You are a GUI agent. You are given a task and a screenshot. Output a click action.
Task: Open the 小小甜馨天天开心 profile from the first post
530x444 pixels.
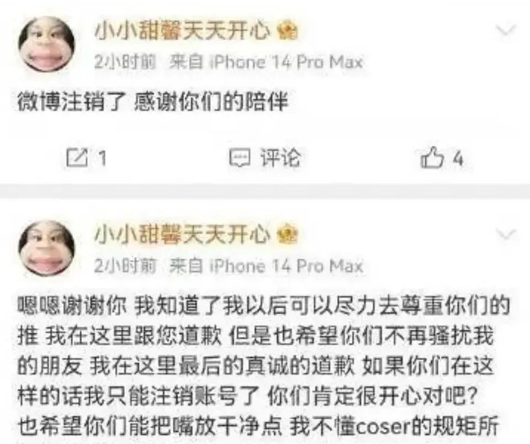click(x=183, y=31)
